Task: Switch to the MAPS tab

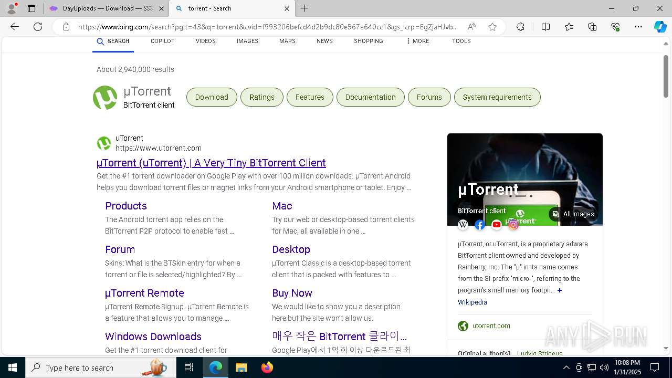Action: pyautogui.click(x=287, y=41)
